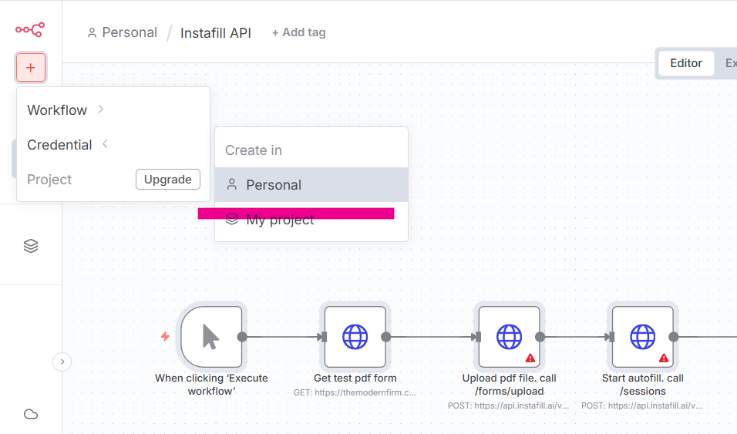Image resolution: width=737 pixels, height=434 pixels.
Task: Click the n8n logo icon
Action: [x=30, y=29]
